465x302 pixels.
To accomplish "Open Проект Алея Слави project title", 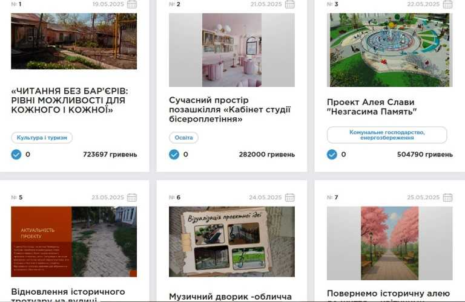I will click(x=372, y=107).
